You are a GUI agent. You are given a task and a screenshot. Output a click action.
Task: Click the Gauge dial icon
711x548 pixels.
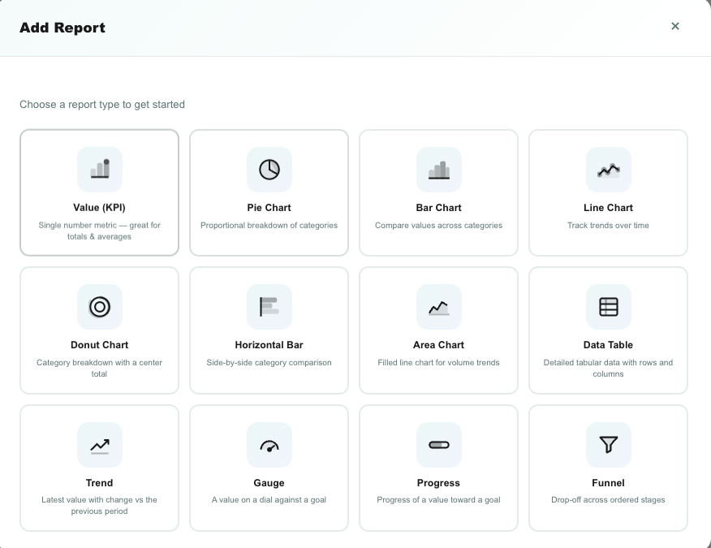click(269, 445)
